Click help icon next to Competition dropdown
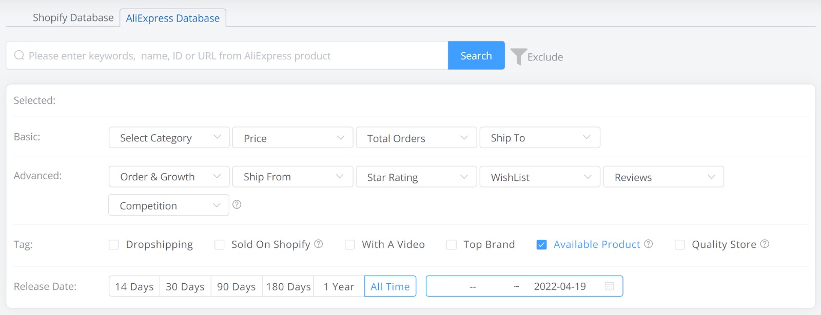Screen dimensions: 821x315 pos(237,205)
